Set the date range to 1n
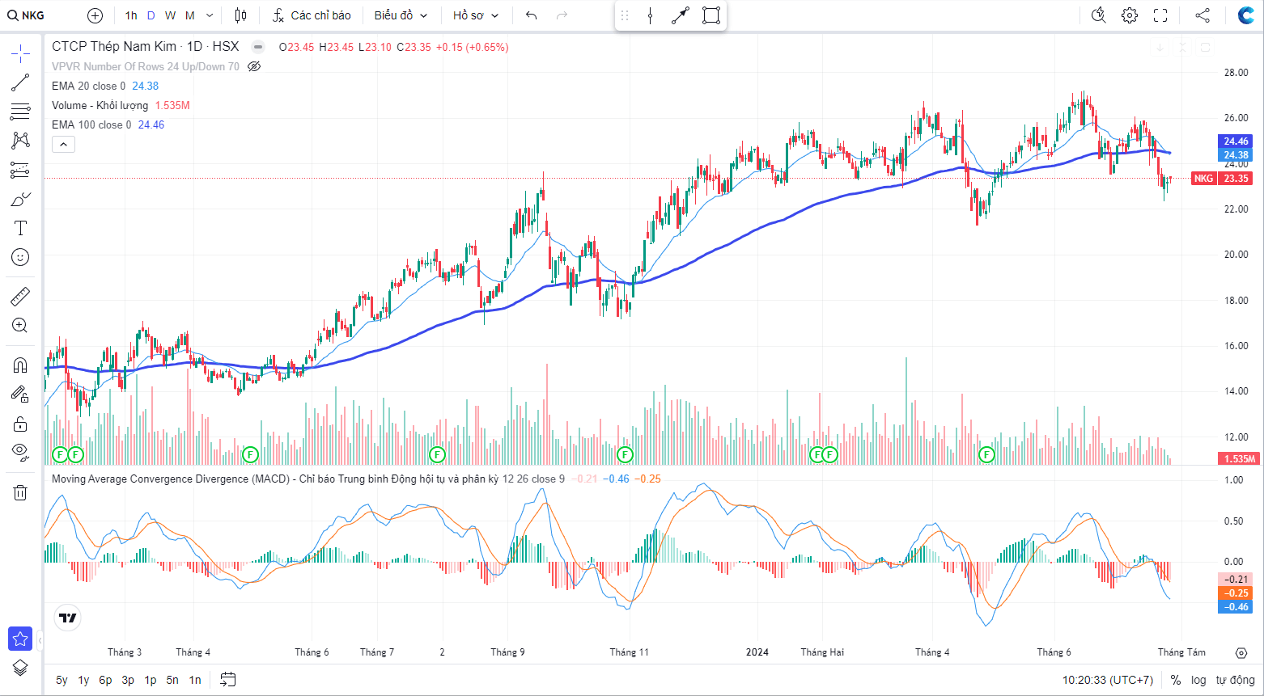1264x696 pixels. (x=195, y=680)
